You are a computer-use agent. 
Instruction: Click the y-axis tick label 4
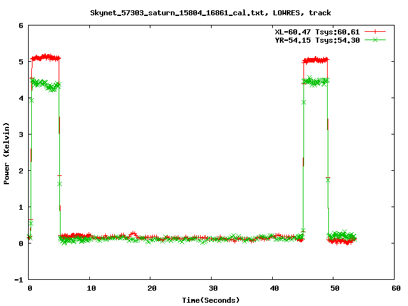(21, 98)
